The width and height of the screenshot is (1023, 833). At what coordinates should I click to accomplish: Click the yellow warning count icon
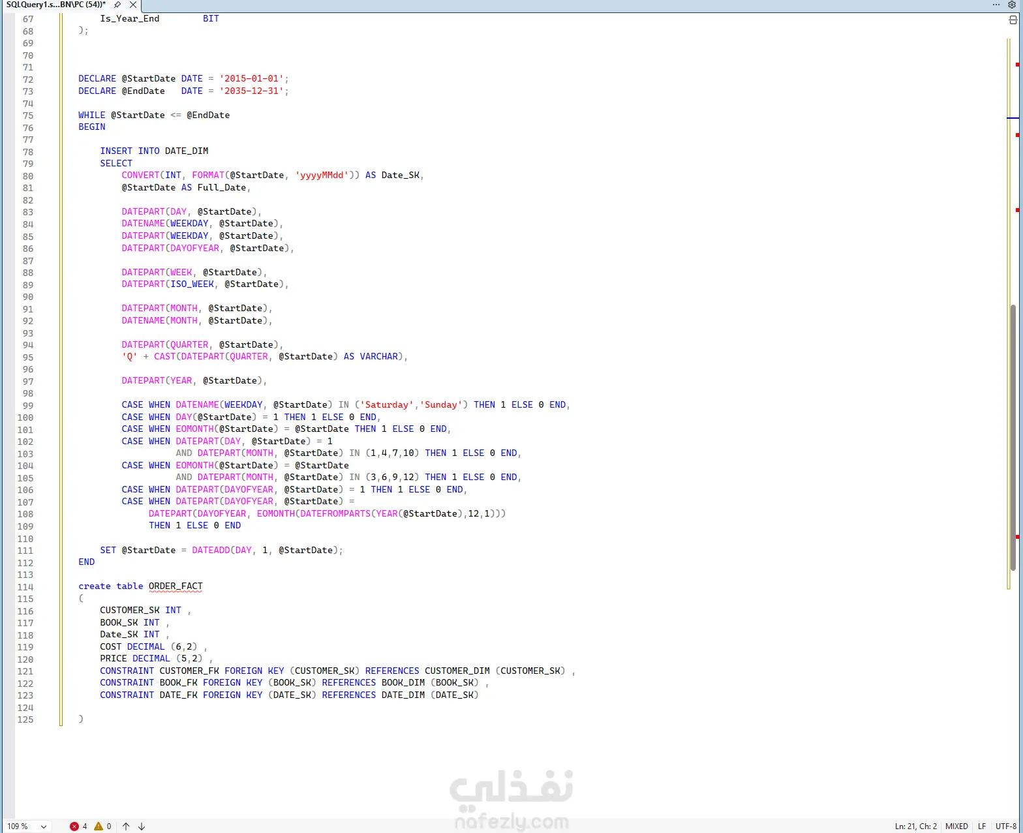[99, 826]
